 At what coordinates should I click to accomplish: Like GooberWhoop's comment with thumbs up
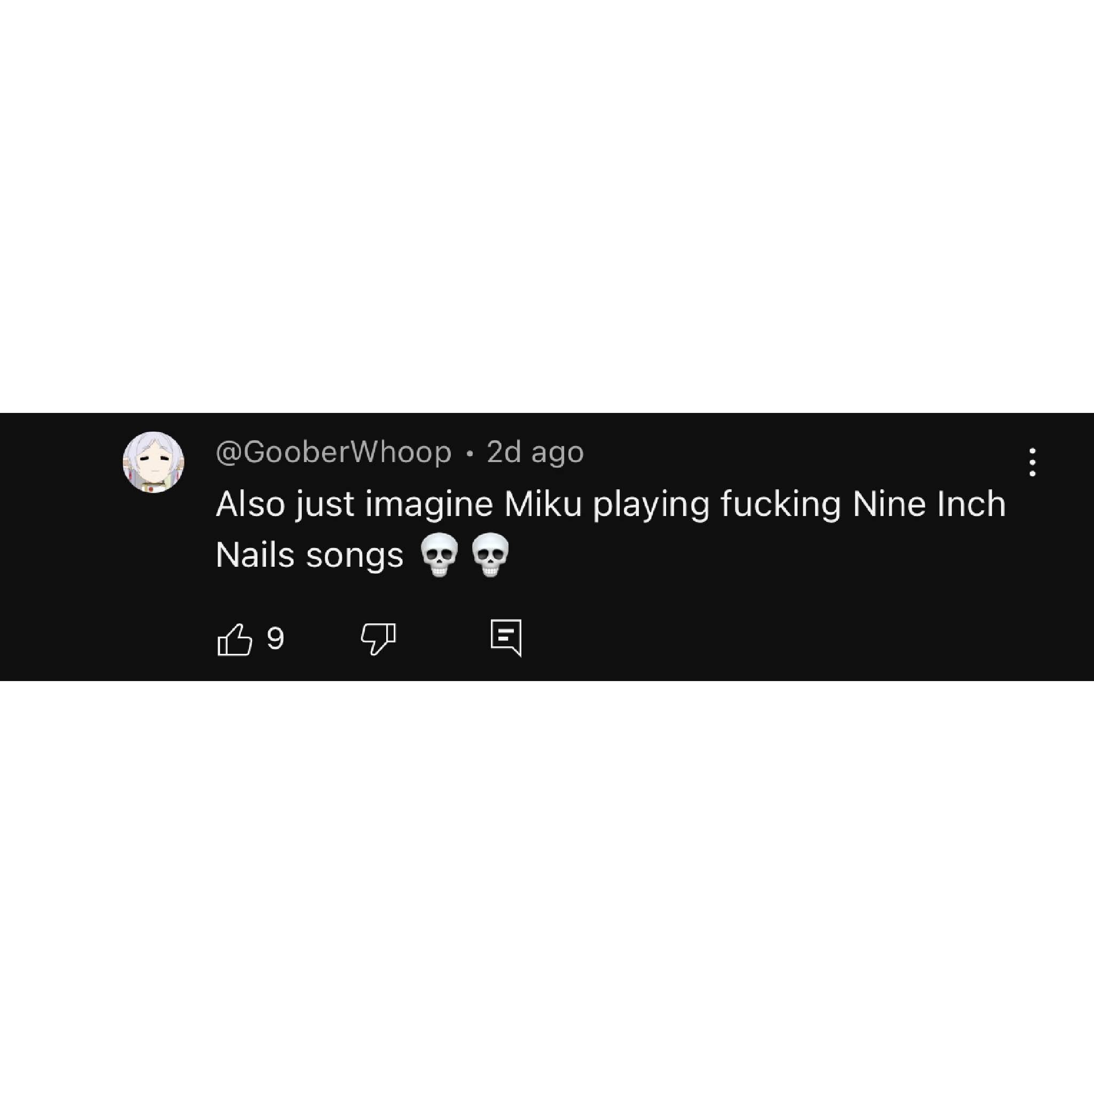click(x=235, y=639)
